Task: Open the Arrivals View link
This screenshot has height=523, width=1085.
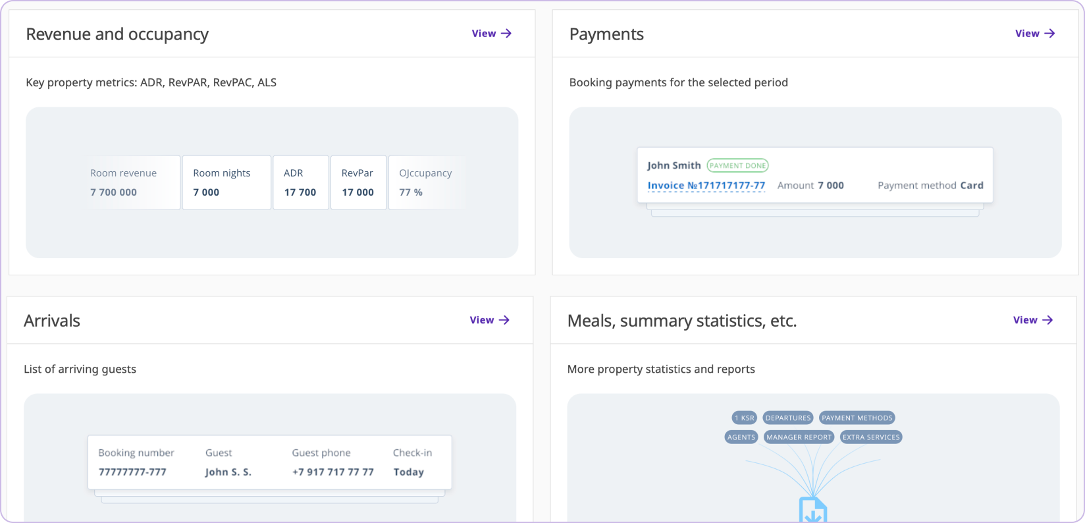Action: (489, 320)
